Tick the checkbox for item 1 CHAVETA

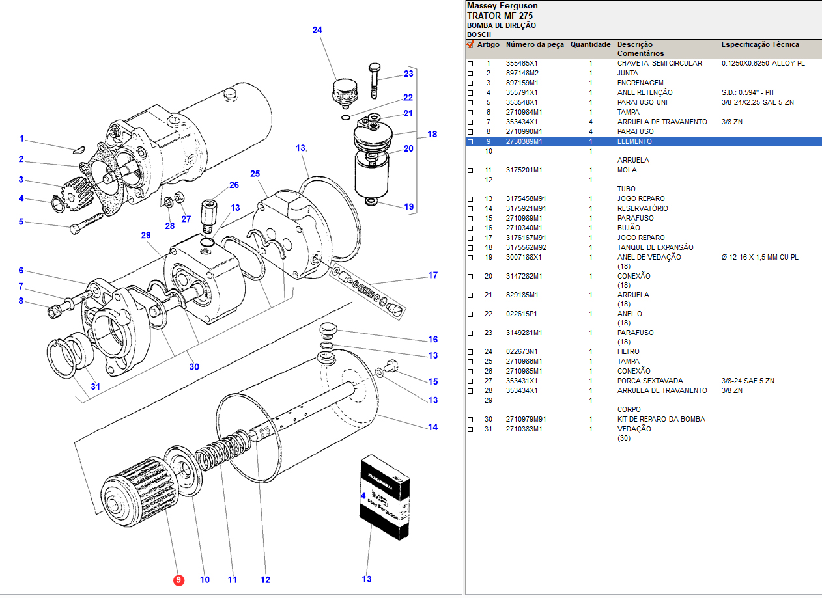(470, 64)
